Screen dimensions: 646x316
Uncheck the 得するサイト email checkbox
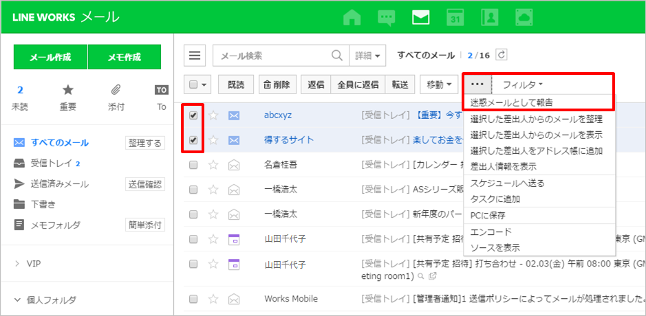193,140
